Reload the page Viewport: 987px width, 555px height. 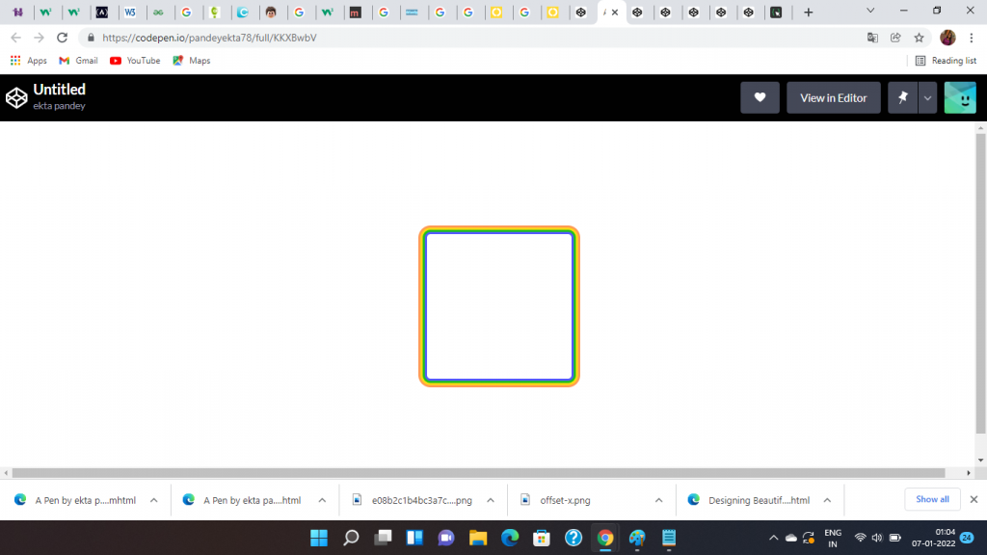pos(63,38)
